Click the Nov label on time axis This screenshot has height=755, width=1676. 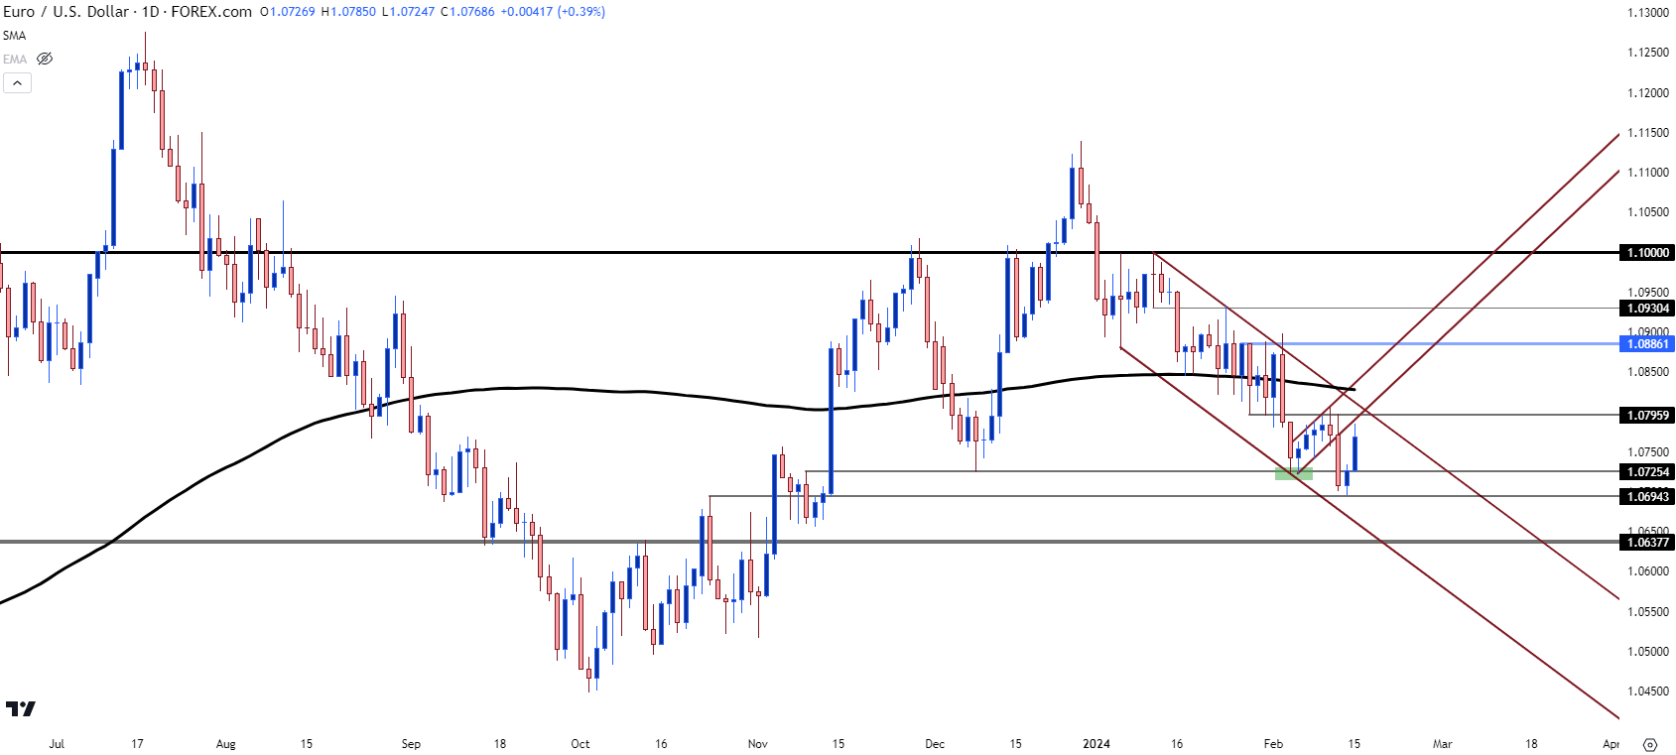click(758, 744)
